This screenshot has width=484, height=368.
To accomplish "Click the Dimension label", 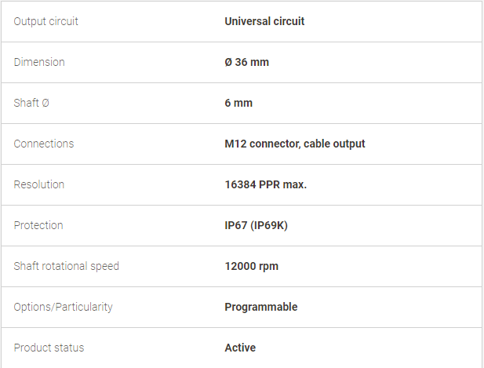I will tap(39, 62).
